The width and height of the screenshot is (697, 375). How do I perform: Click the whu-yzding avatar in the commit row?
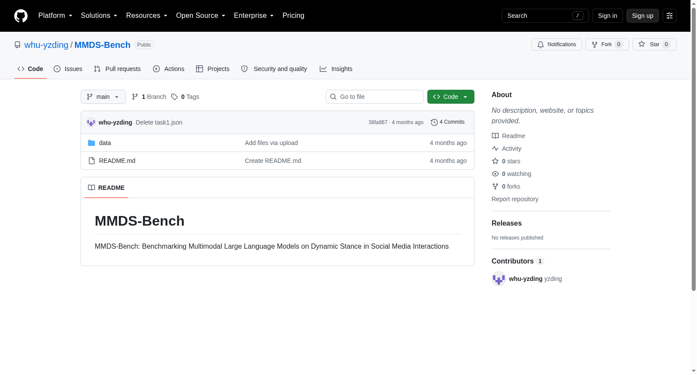coord(91,122)
